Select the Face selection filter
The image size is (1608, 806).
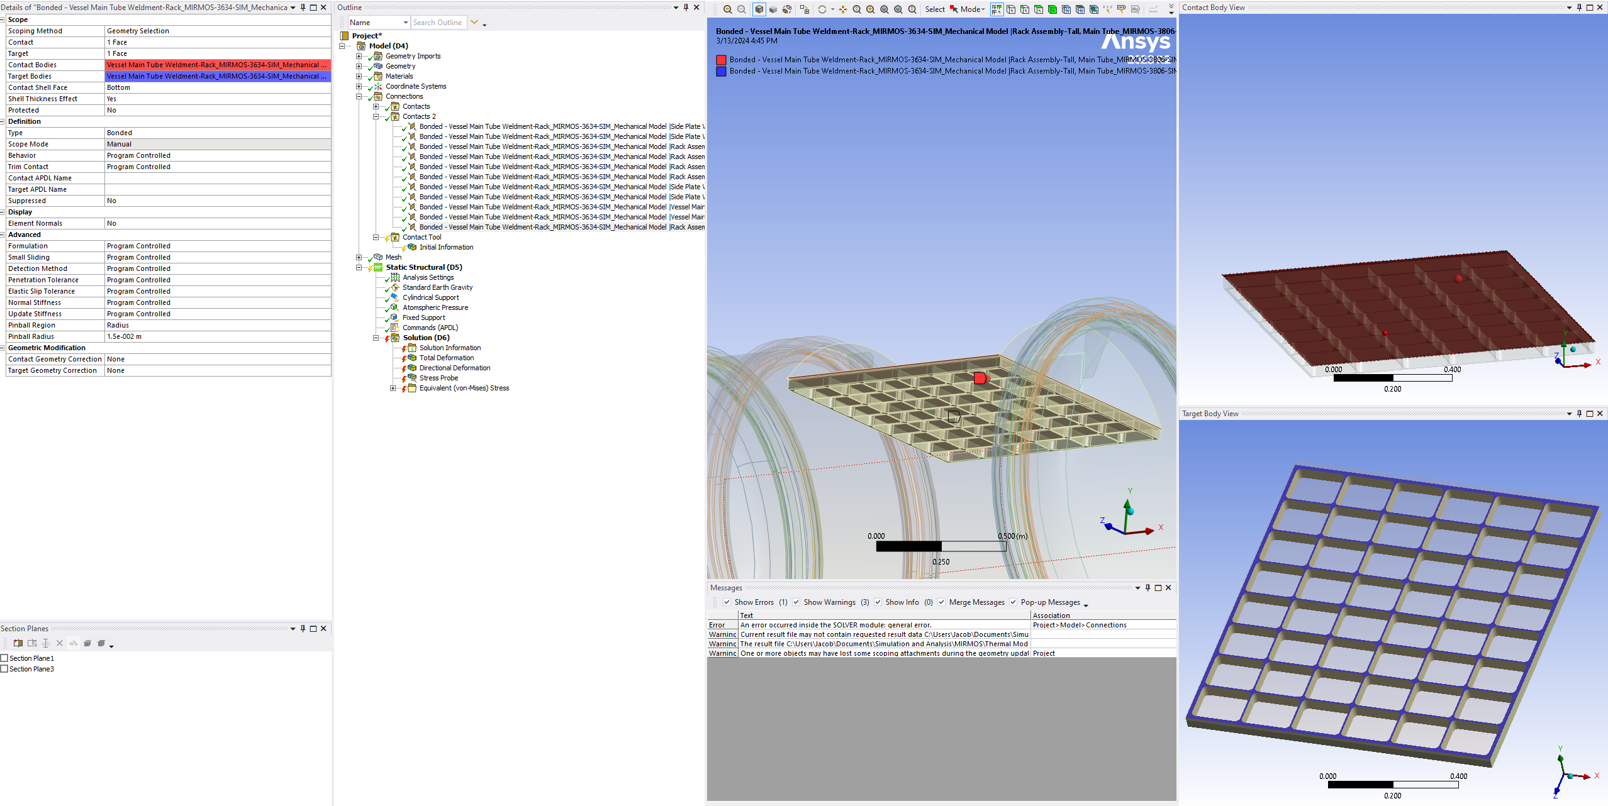(x=1039, y=9)
